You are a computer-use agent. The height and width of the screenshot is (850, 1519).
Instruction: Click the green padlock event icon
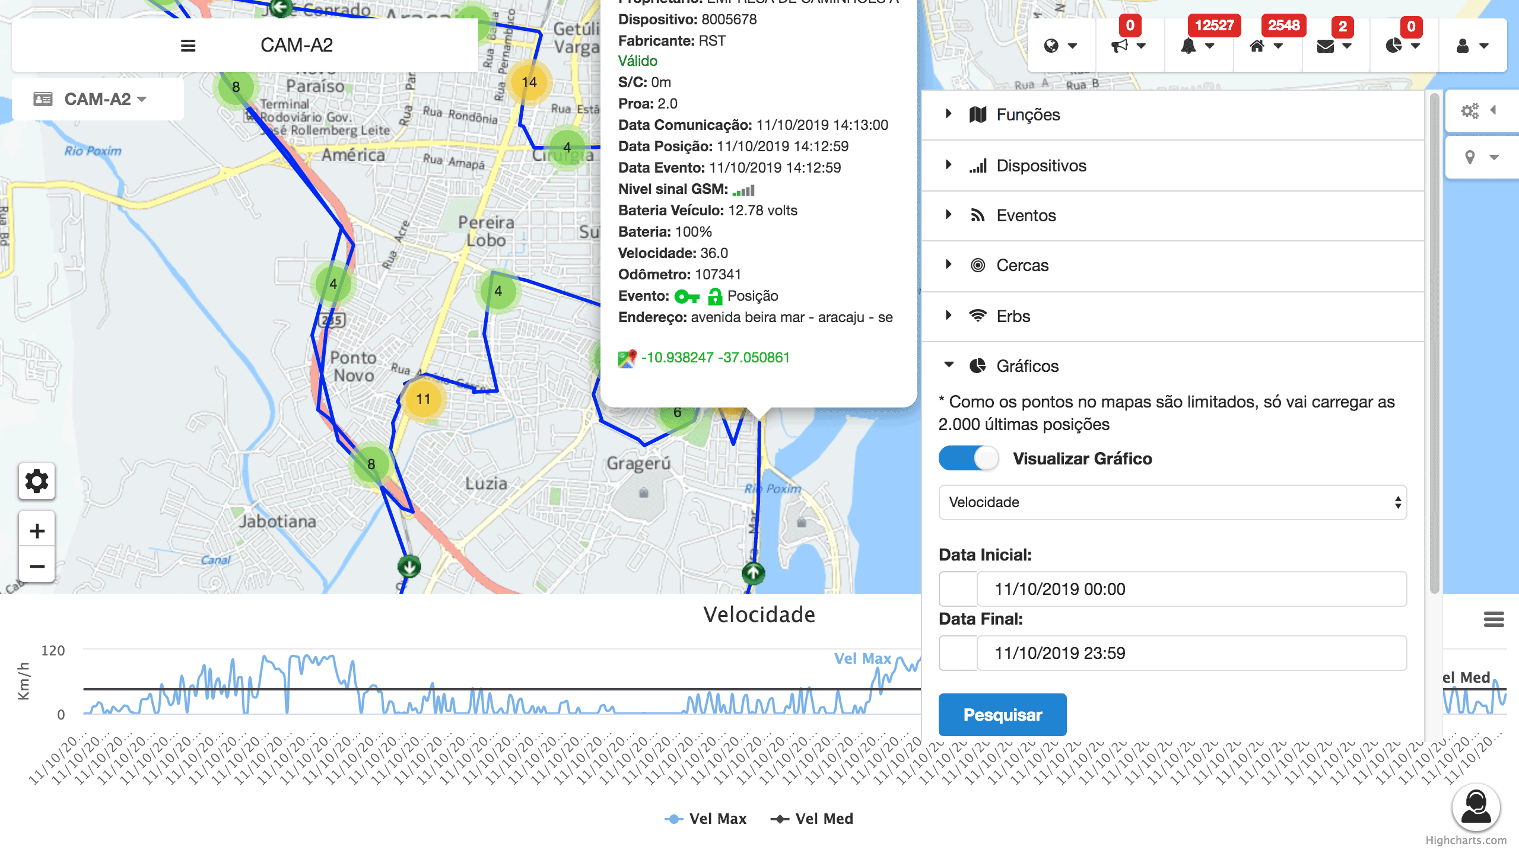pos(714,296)
